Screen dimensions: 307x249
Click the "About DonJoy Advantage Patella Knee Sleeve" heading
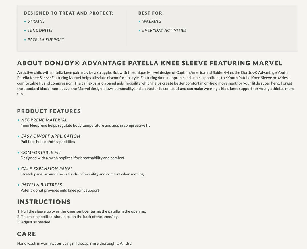150,63
